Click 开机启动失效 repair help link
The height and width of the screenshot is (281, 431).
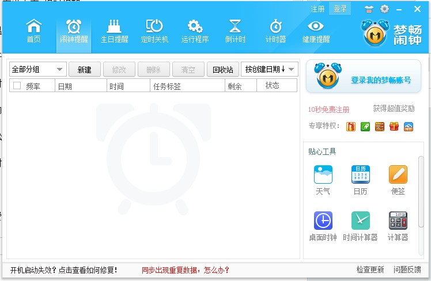(x=64, y=270)
